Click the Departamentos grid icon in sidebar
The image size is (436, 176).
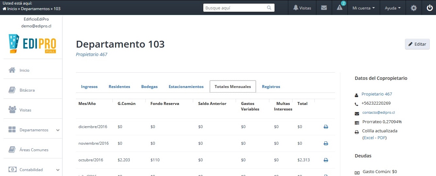click(12, 130)
